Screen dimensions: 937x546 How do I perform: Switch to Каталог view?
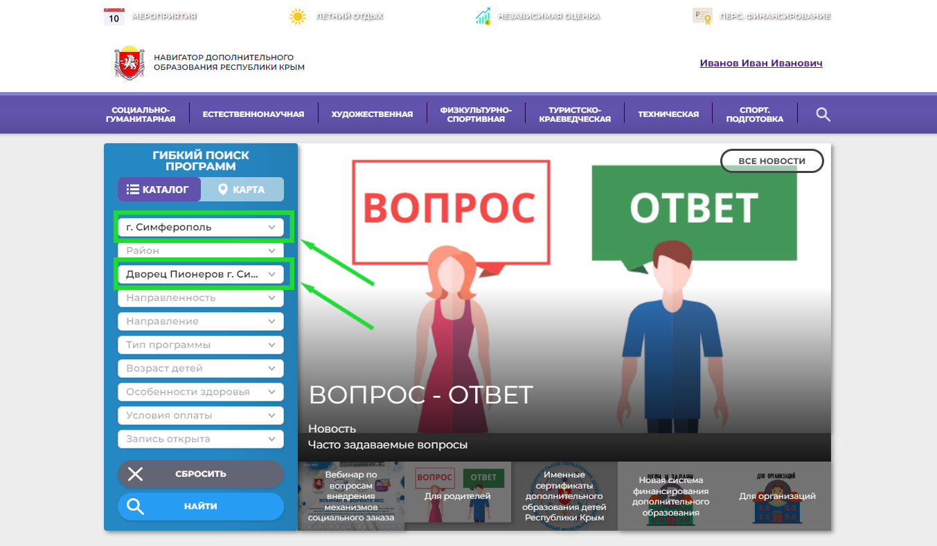[159, 190]
